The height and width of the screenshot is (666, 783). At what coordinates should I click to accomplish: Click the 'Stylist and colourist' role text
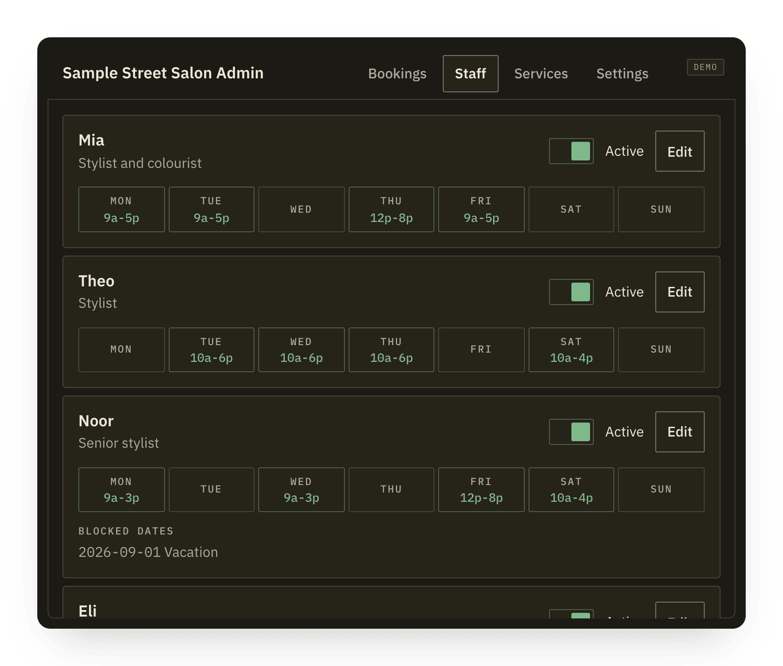tap(140, 163)
